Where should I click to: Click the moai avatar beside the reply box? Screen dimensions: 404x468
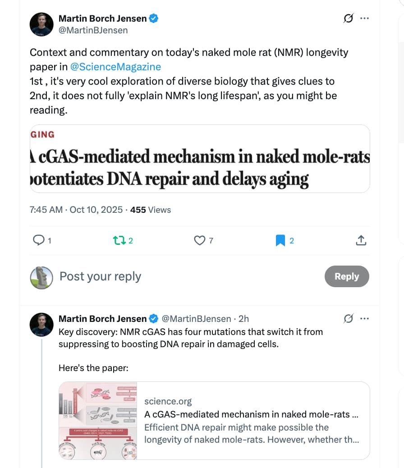(41, 277)
